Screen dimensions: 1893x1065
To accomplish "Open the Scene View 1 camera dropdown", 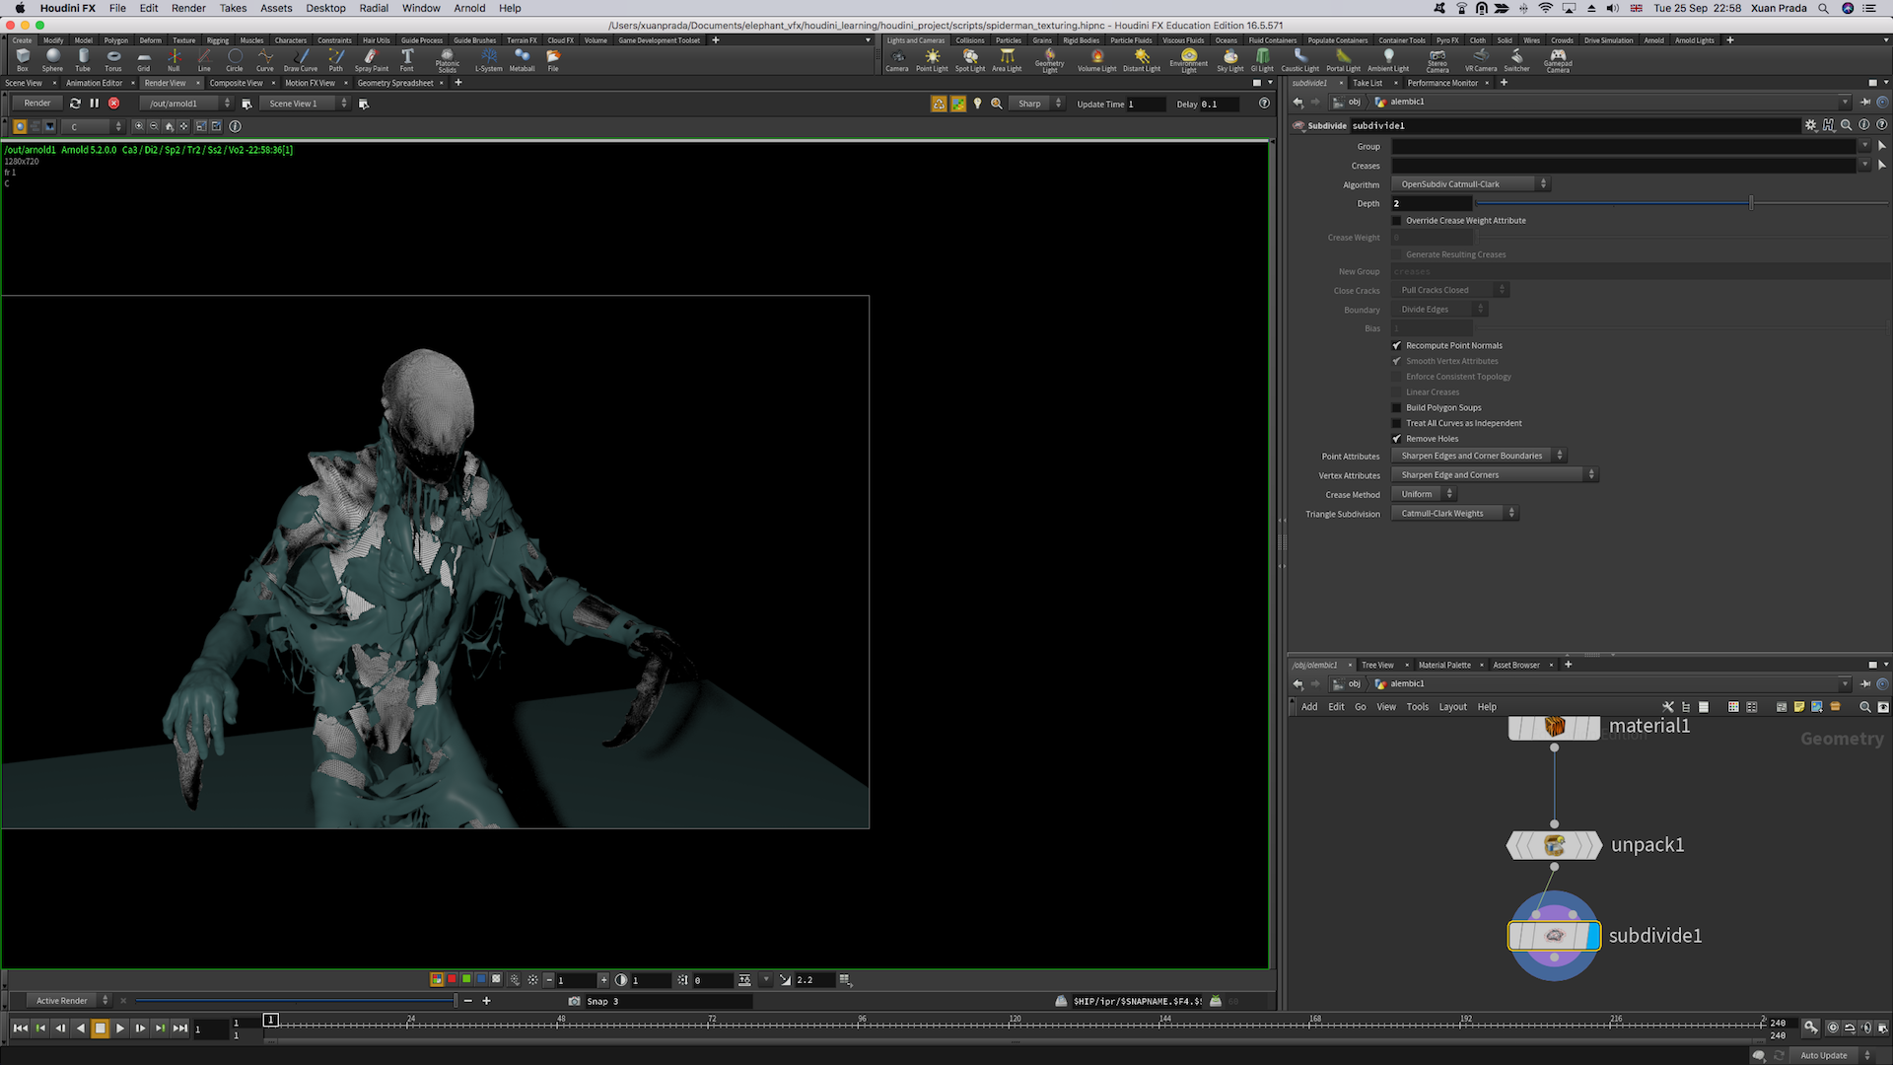I will [307, 104].
